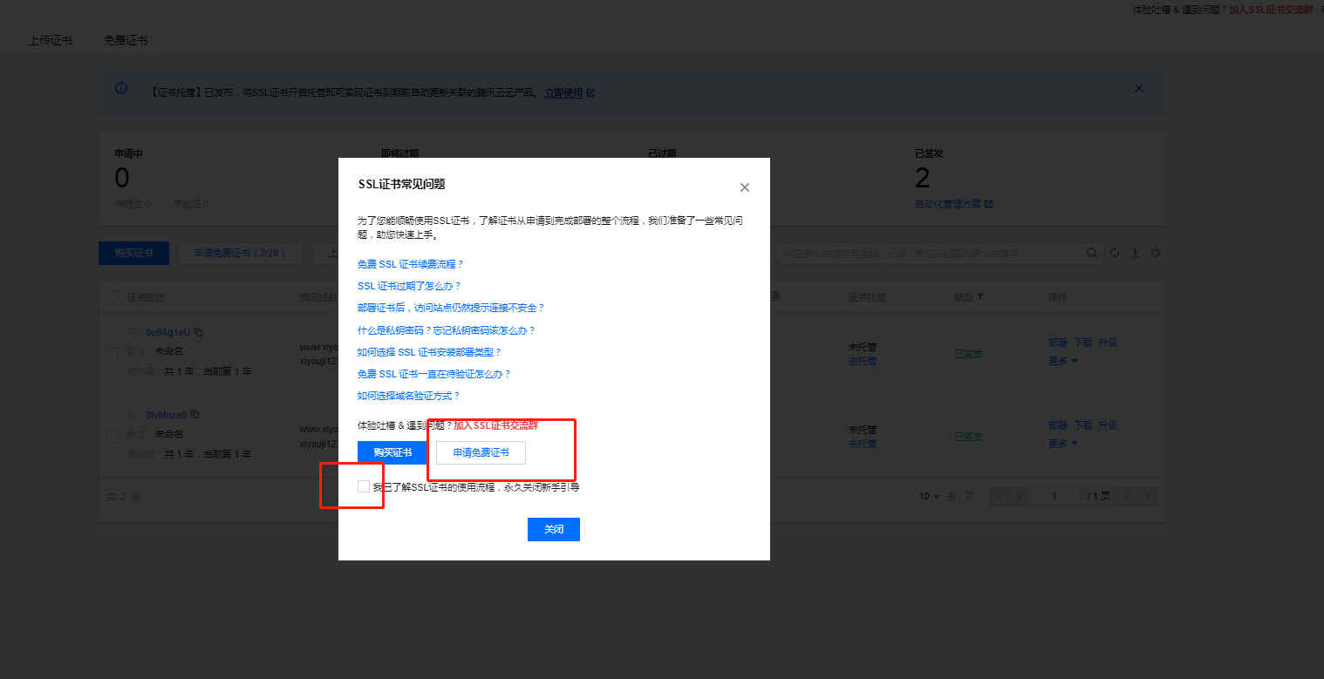This screenshot has height=679, width=1324.
Task: Open the 10 条/页 page size dropdown
Action: 930,496
